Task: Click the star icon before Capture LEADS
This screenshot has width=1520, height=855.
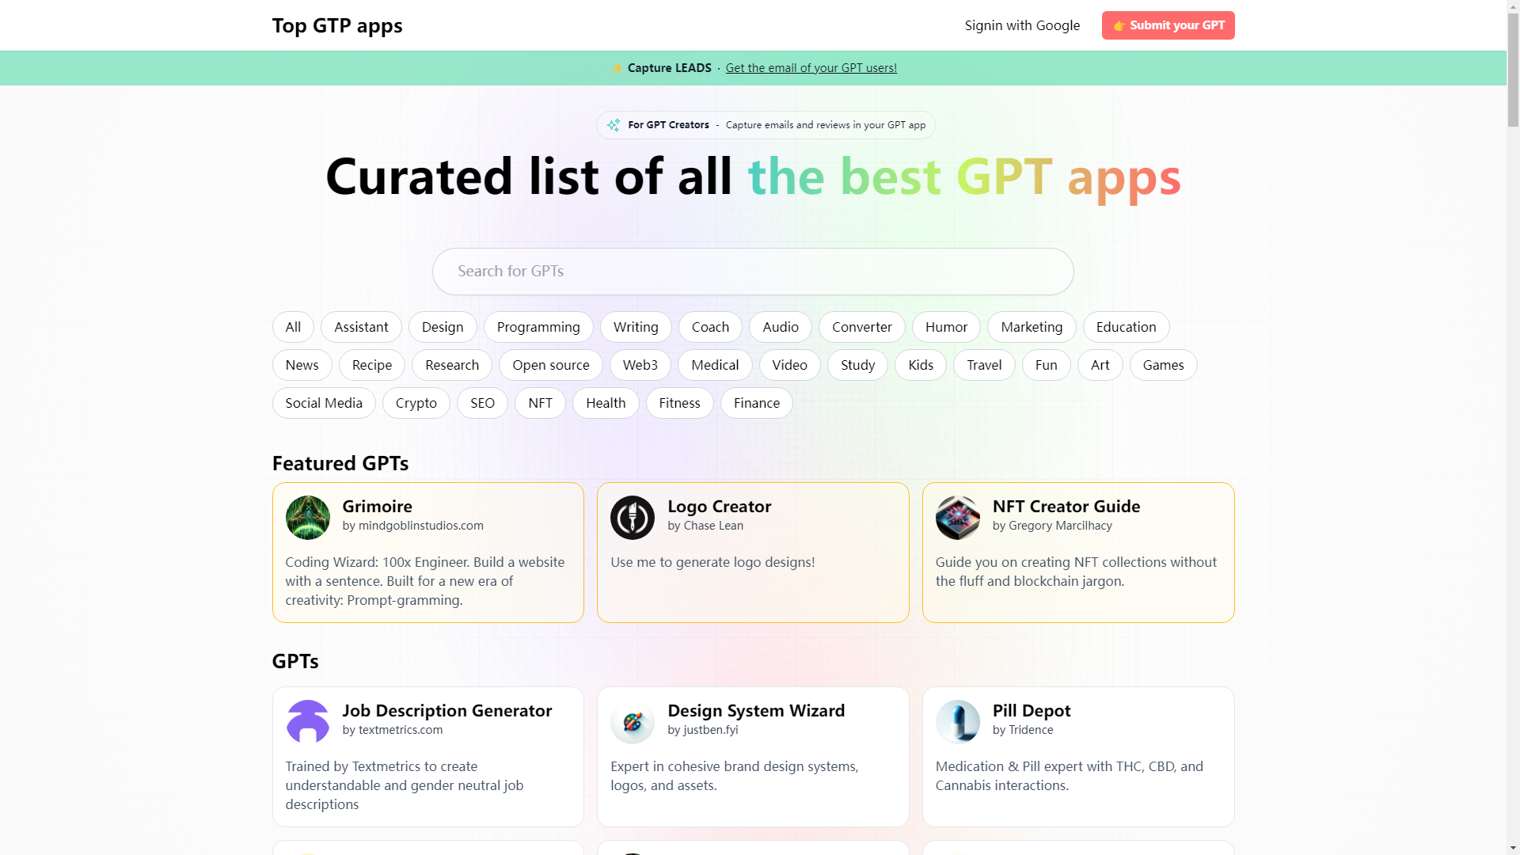Action: coord(617,68)
